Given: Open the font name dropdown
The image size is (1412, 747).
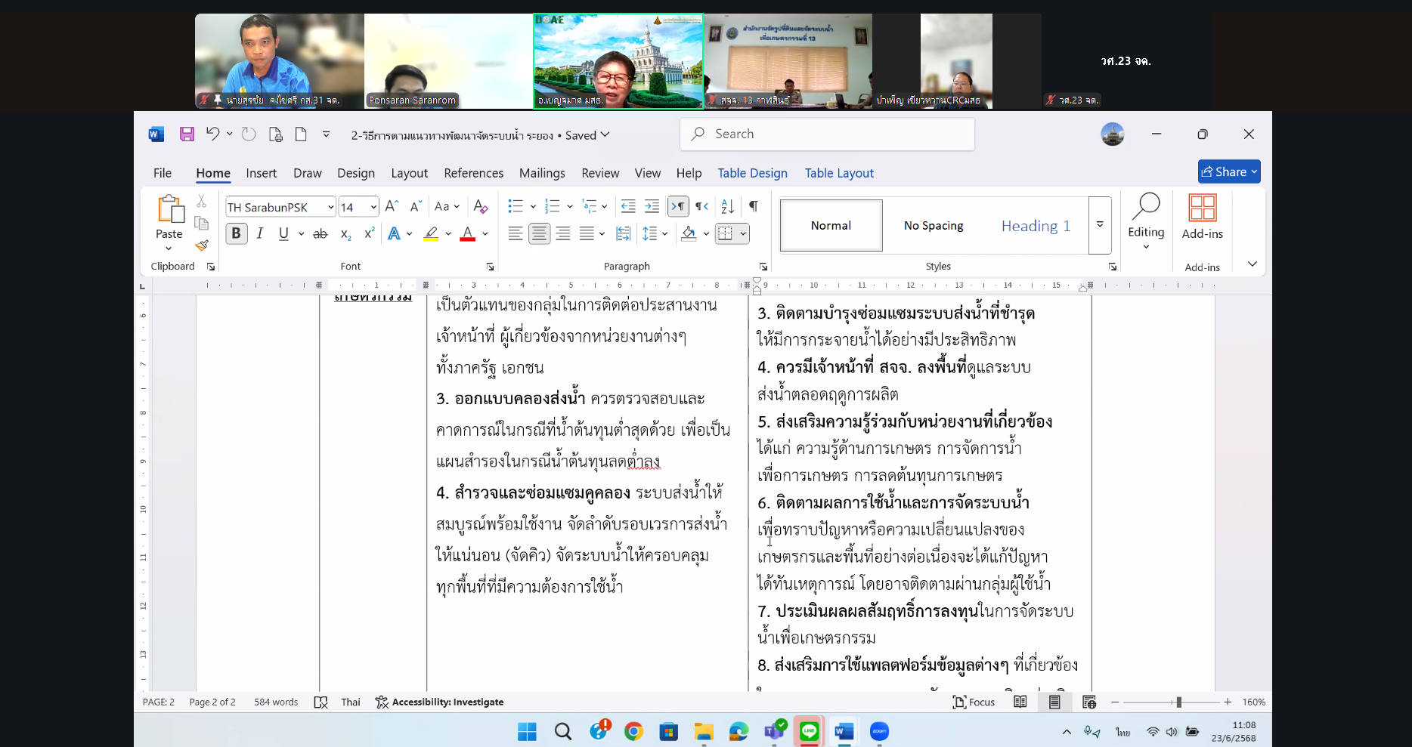Looking at the screenshot, I should coord(330,207).
